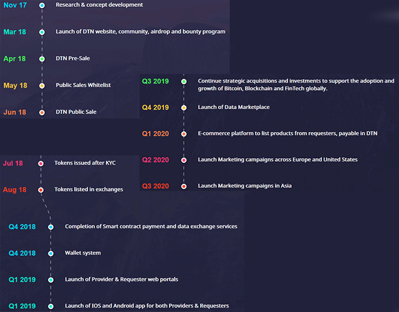Click the 'Mar 18' date label

(15, 32)
